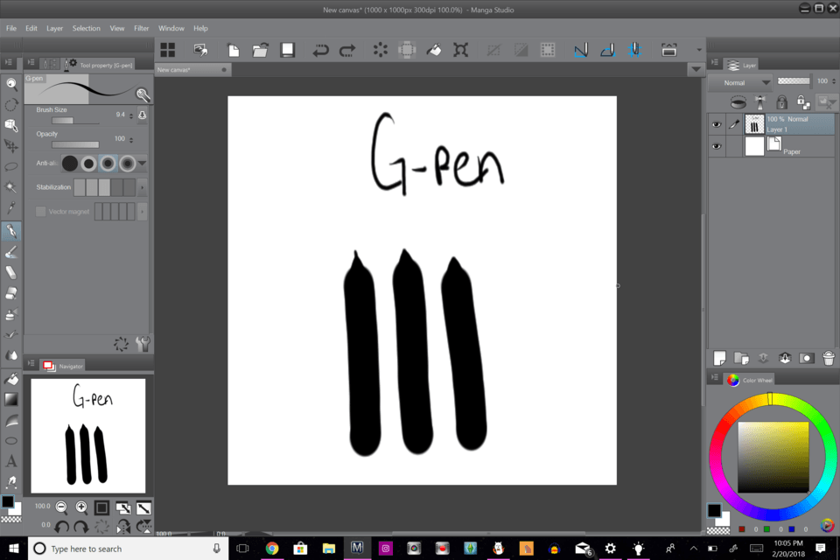Screen dimensions: 840x560
Task: Open the Normal blending mode dropdown
Action: click(744, 81)
